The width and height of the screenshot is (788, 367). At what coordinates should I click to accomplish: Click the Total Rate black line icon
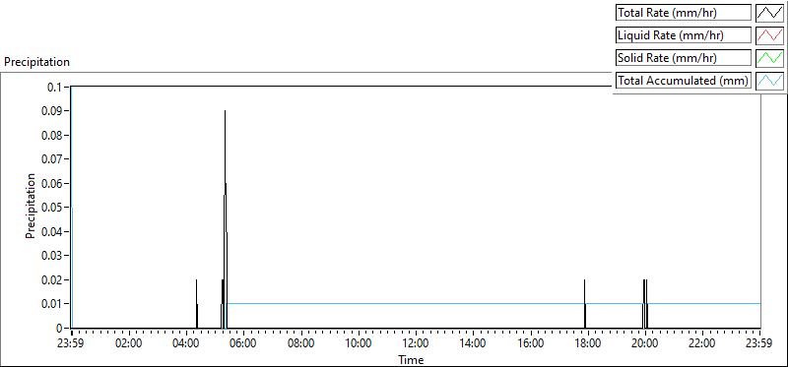[769, 13]
